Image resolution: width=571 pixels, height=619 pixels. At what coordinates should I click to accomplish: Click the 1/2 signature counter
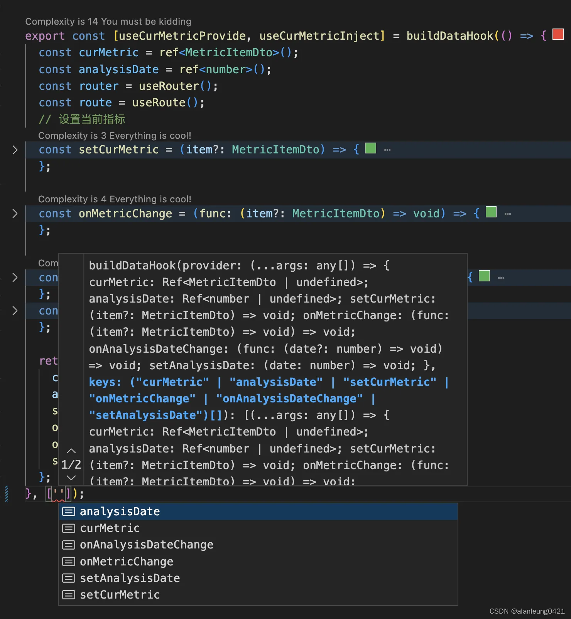point(71,464)
